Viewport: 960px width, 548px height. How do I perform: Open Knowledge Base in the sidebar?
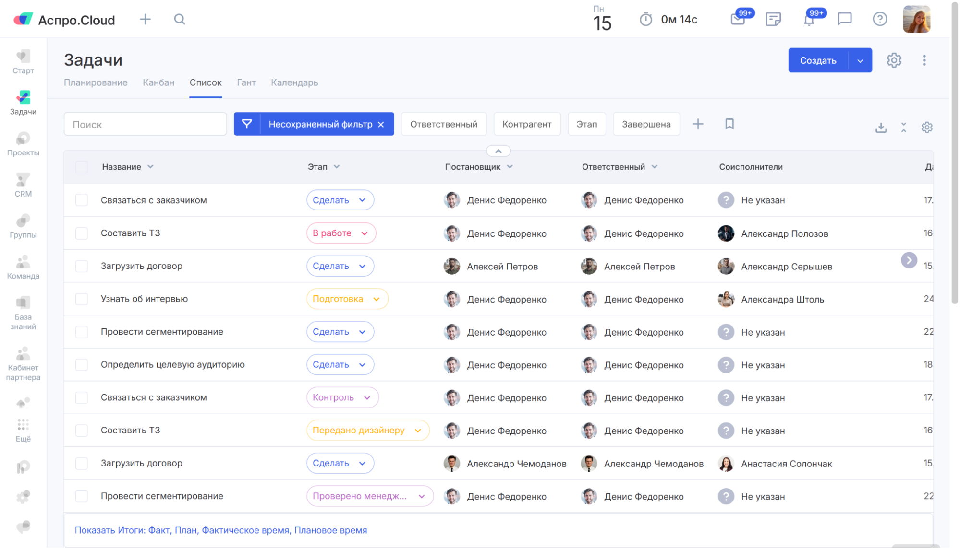point(23,313)
